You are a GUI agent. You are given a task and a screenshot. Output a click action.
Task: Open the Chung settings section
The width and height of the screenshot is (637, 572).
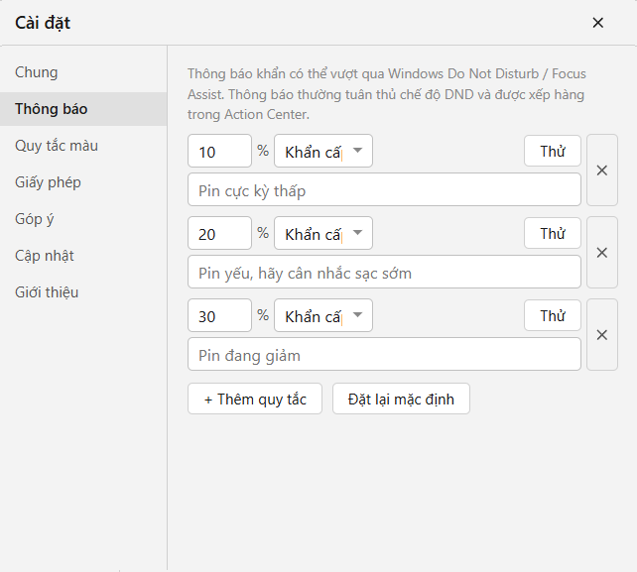tap(83, 72)
